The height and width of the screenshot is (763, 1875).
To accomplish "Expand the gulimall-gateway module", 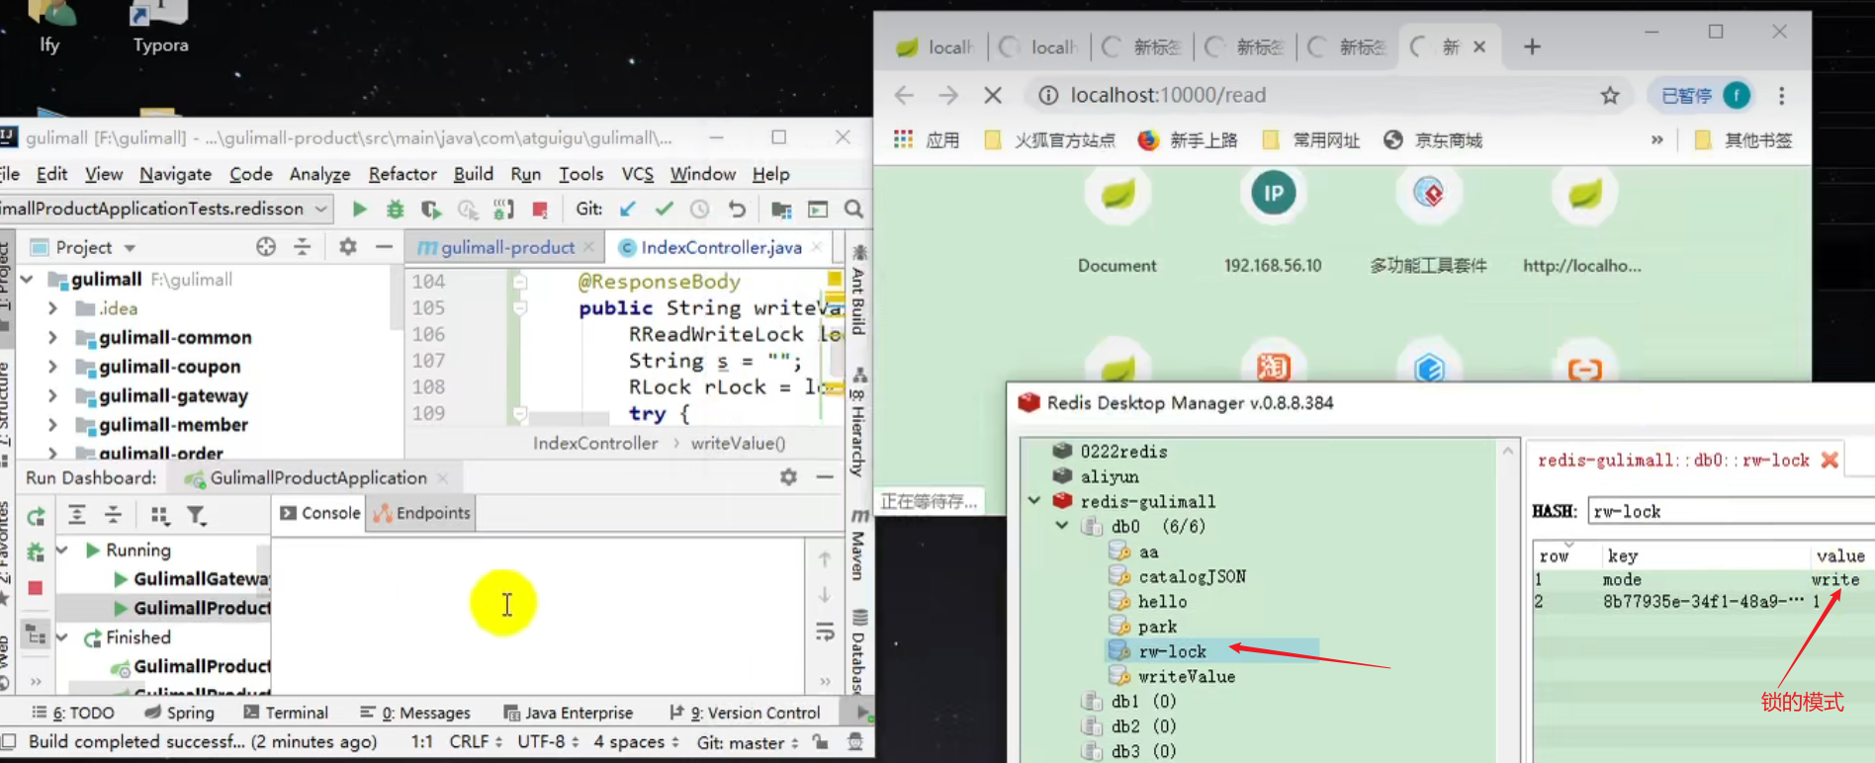I will pyautogui.click(x=52, y=395).
